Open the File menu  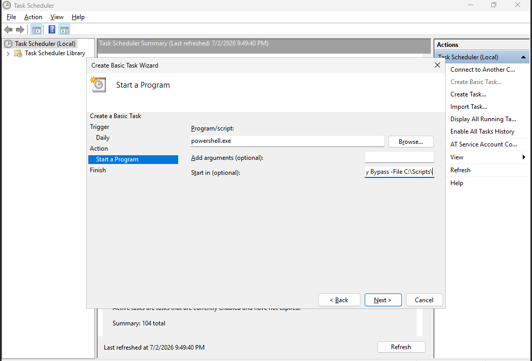[x=11, y=17]
